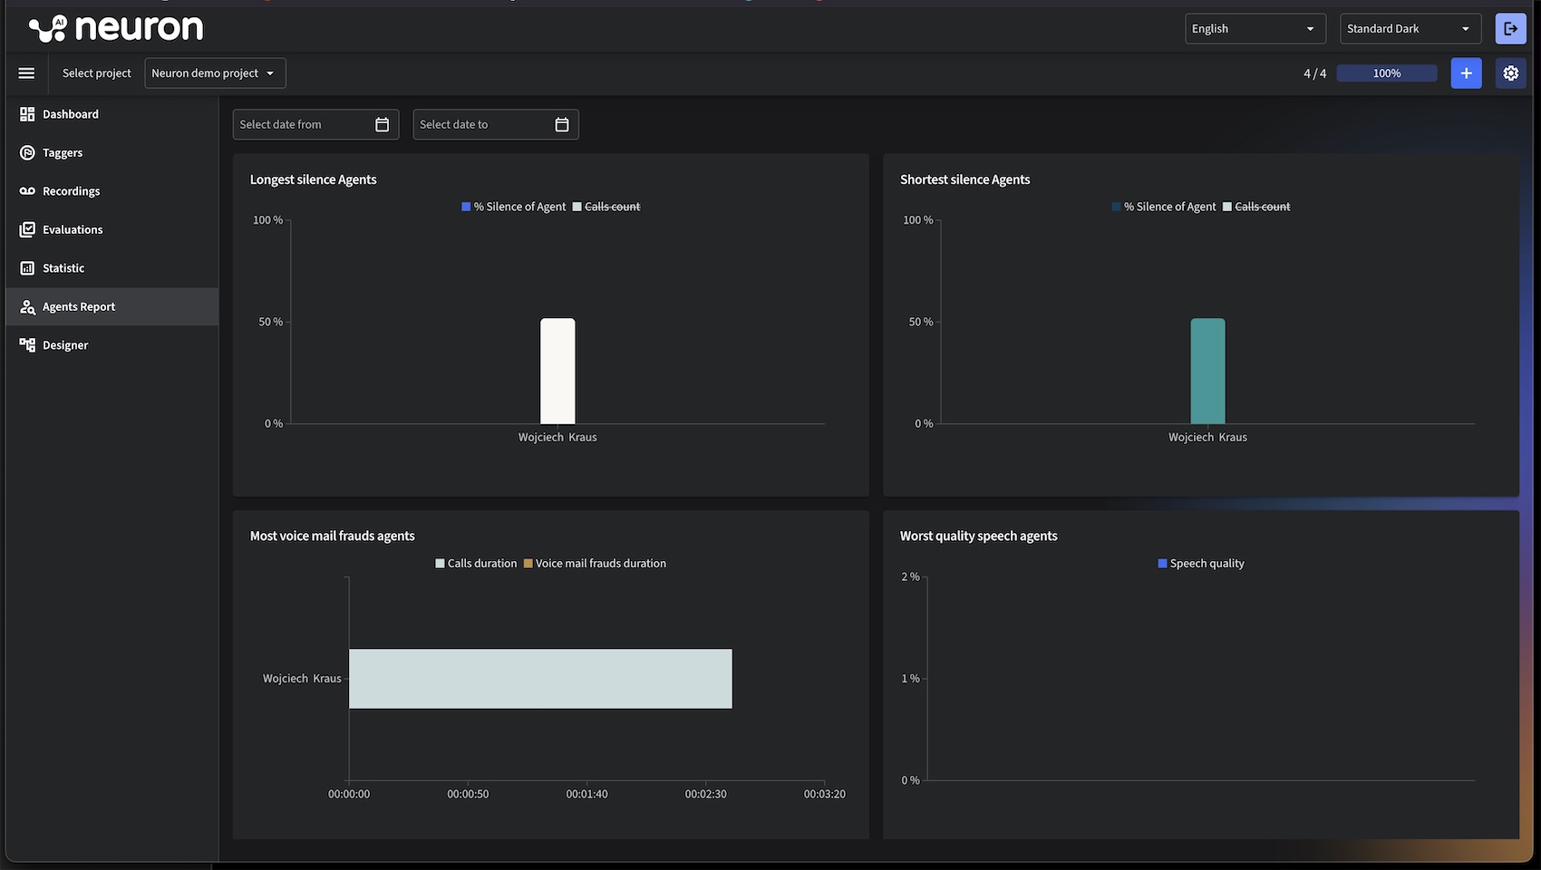The image size is (1541, 870).
Task: Open settings via the gear icon
Action: (x=1510, y=73)
